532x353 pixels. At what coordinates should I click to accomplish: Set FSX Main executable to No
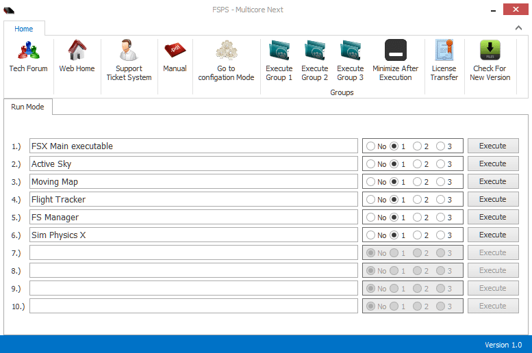tap(371, 146)
